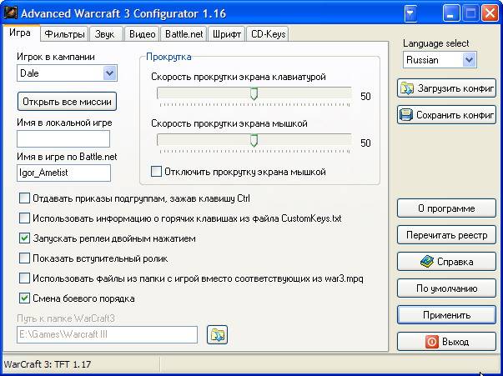This screenshot has width=503, height=376.
Task: Exit via the Выход button
Action: (x=446, y=341)
